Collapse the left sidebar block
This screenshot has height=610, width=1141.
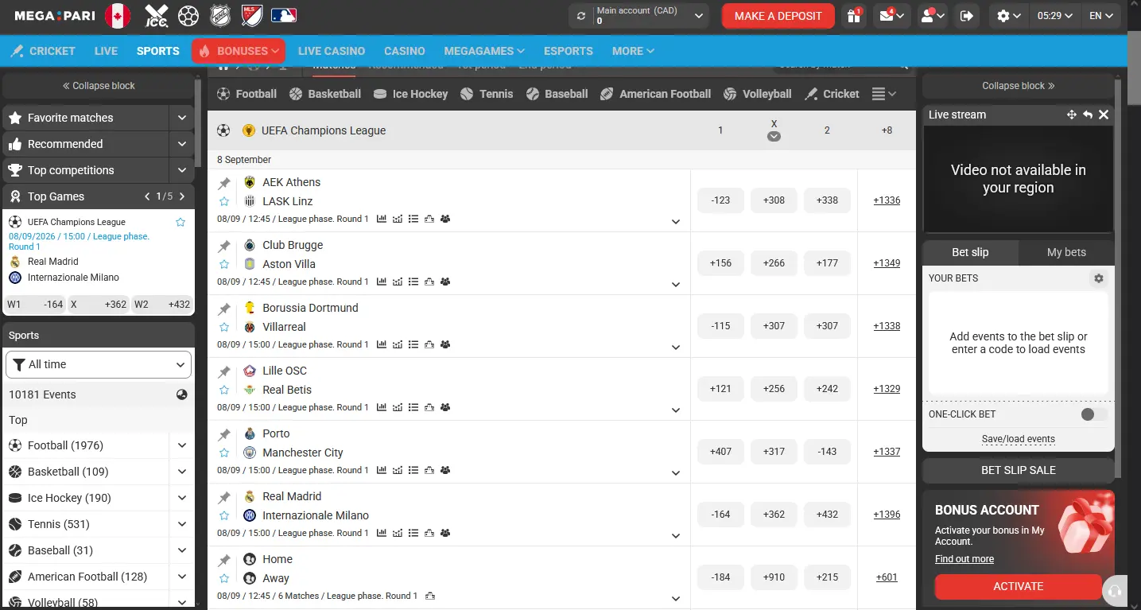coord(99,86)
